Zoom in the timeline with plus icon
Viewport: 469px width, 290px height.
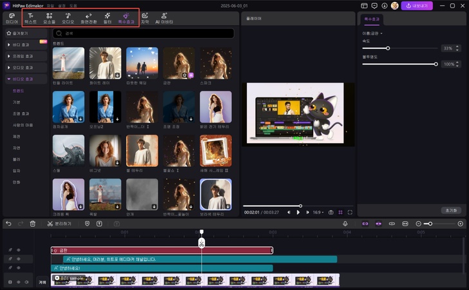(461, 224)
